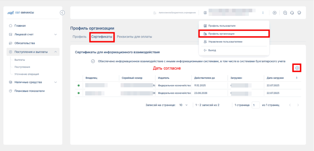Open the graduation cap training icon
The height and width of the screenshot is (151, 314).
(299, 13)
